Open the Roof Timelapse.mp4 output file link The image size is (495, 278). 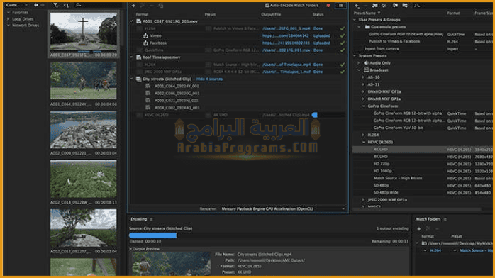[x=287, y=65]
